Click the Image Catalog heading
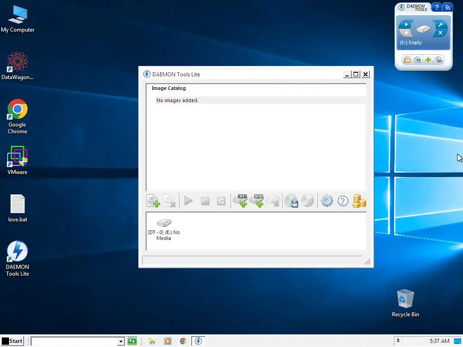 point(169,88)
